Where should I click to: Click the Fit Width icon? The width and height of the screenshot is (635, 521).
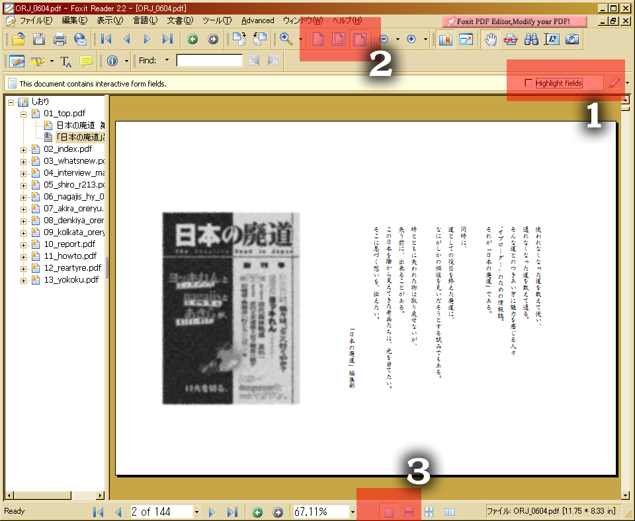[359, 39]
